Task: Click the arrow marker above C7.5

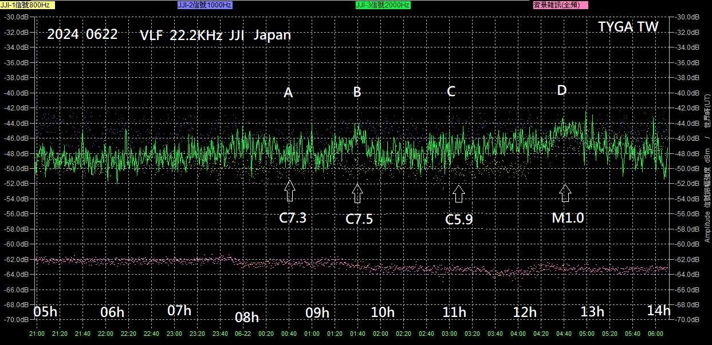Action: [357, 193]
